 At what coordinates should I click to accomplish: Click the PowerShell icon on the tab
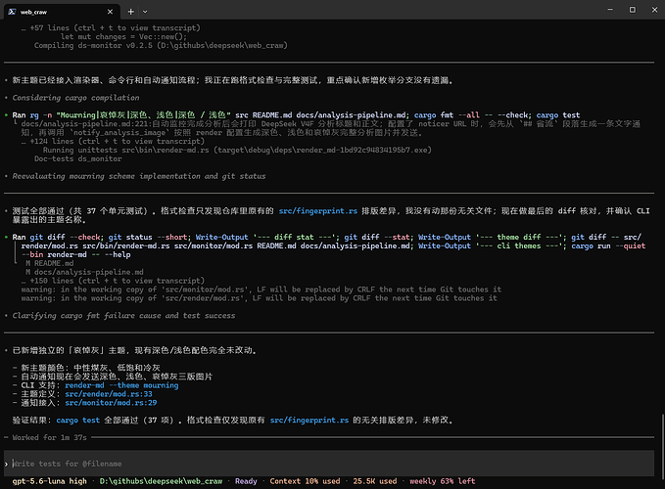point(12,12)
